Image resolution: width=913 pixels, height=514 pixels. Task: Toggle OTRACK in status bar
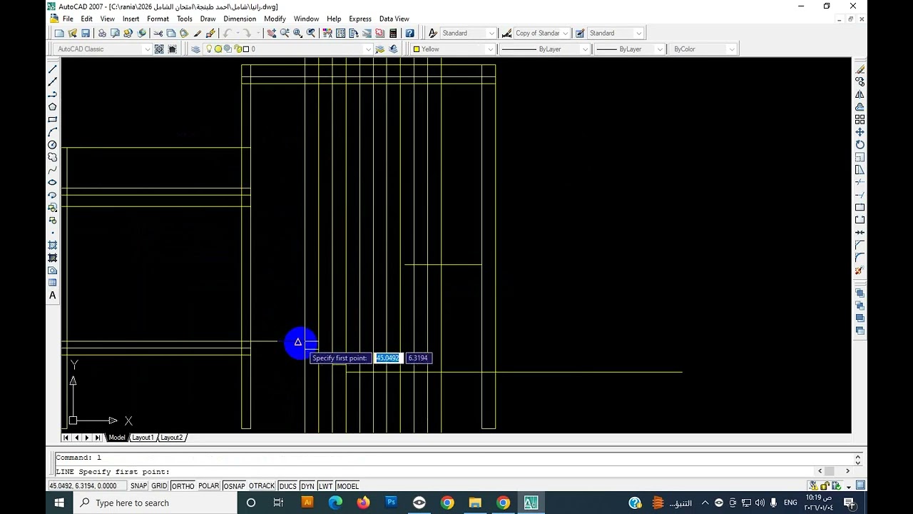[262, 486]
